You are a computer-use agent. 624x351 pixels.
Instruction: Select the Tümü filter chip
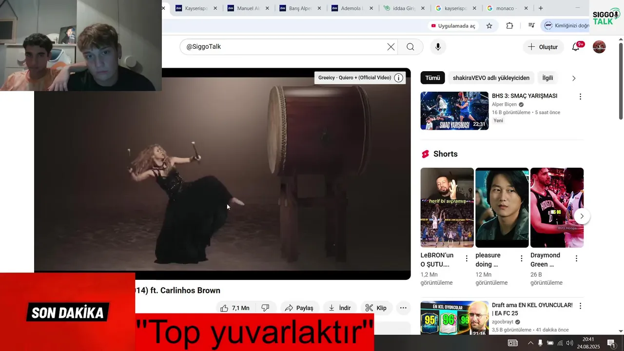click(432, 78)
